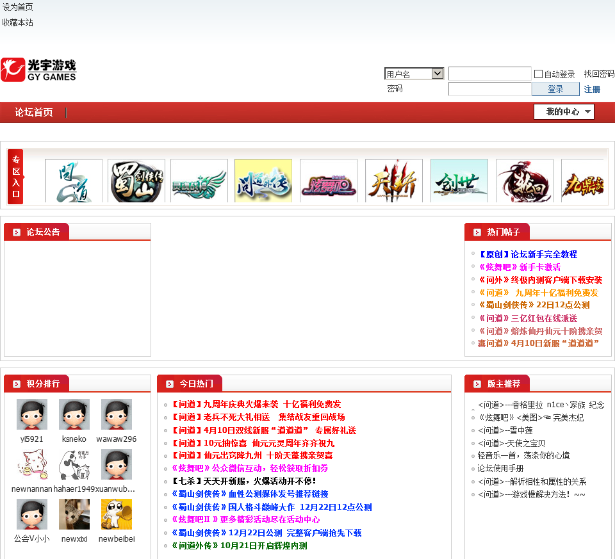Click the 登录 login button
This screenshot has width=615, height=559.
click(x=555, y=89)
